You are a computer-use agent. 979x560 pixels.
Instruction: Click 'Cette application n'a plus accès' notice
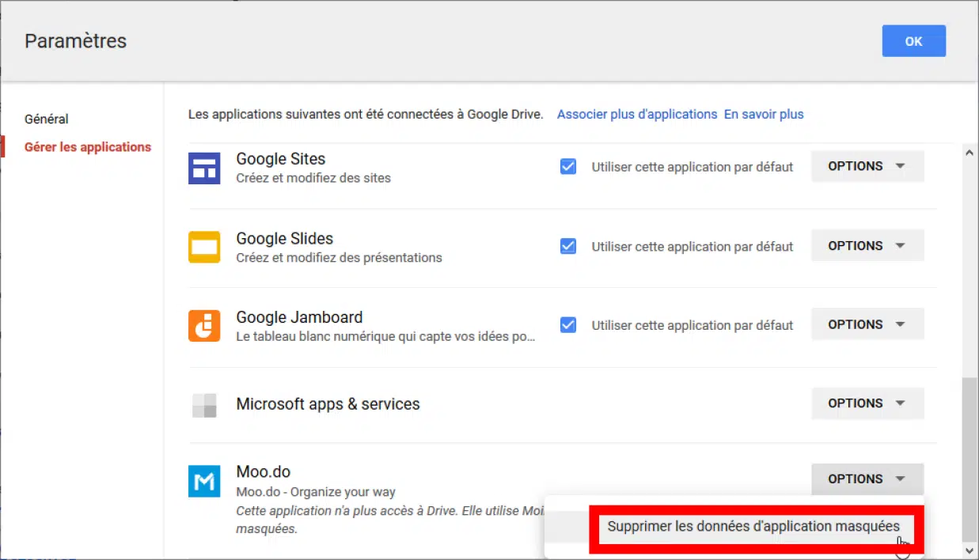(x=389, y=520)
